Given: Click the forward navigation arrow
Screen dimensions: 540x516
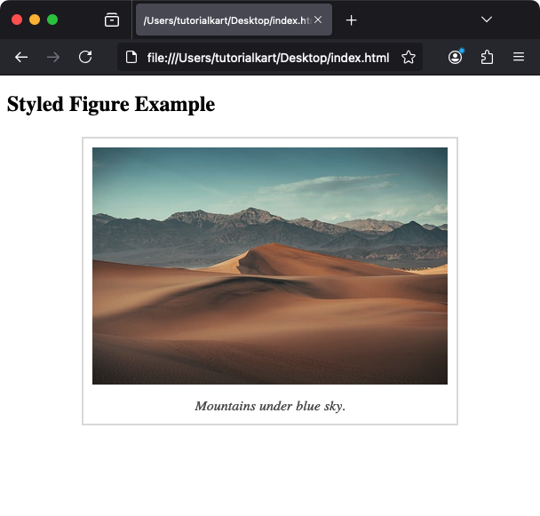Looking at the screenshot, I should point(53,57).
